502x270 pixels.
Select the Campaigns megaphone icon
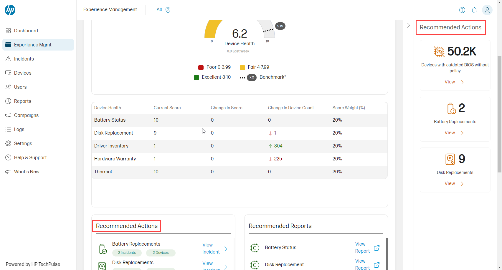point(9,115)
